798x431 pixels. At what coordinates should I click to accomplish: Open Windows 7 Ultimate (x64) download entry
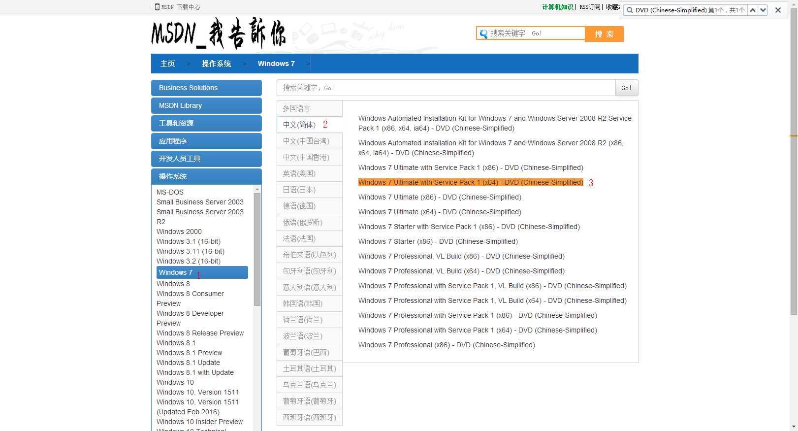coord(440,212)
